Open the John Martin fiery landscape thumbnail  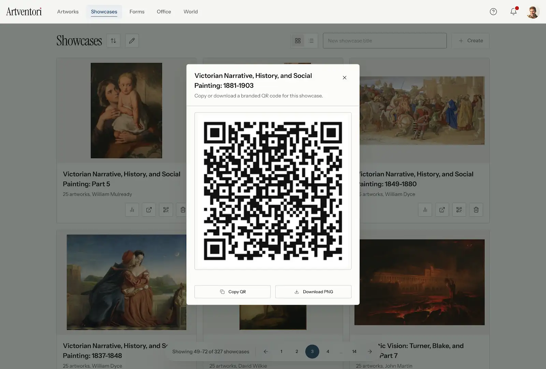click(422, 282)
